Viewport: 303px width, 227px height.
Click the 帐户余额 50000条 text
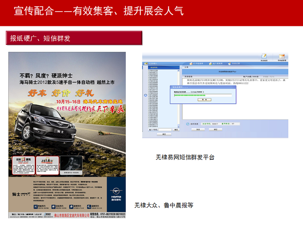point(251,77)
